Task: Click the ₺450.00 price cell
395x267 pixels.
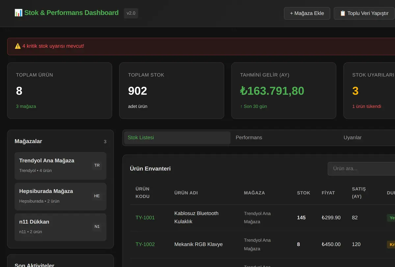Action: pyautogui.click(x=331, y=244)
